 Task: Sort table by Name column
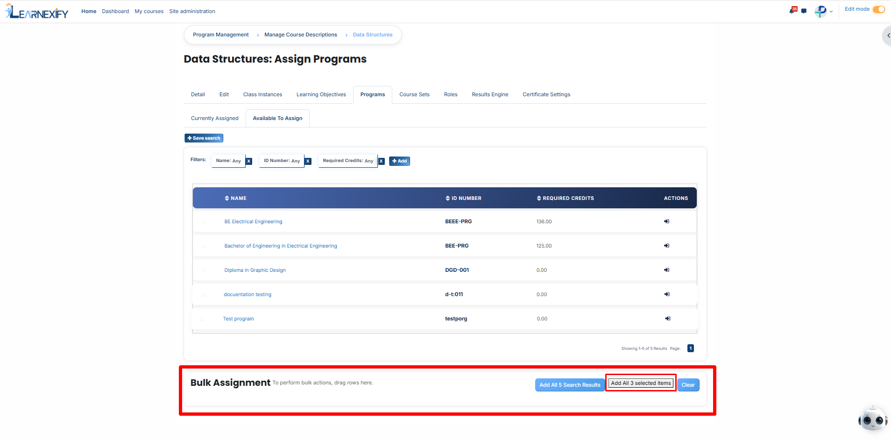coord(235,198)
